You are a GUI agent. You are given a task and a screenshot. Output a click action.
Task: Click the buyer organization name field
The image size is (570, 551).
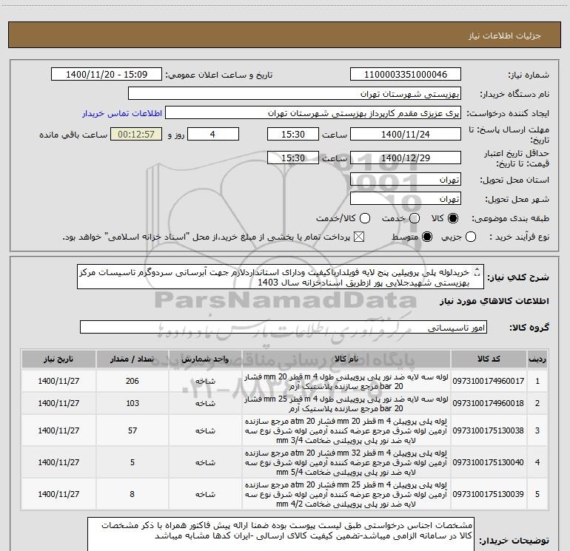coord(295,94)
